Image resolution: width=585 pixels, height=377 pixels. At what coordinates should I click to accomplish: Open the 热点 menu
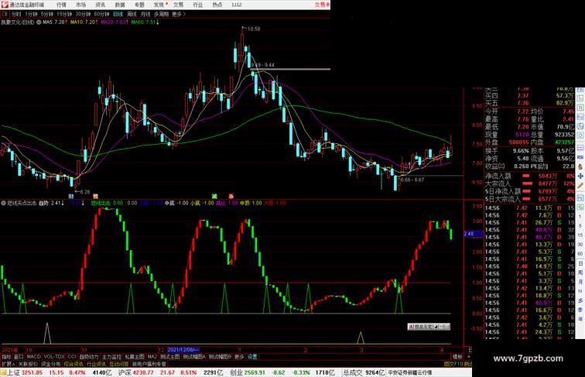(x=217, y=5)
